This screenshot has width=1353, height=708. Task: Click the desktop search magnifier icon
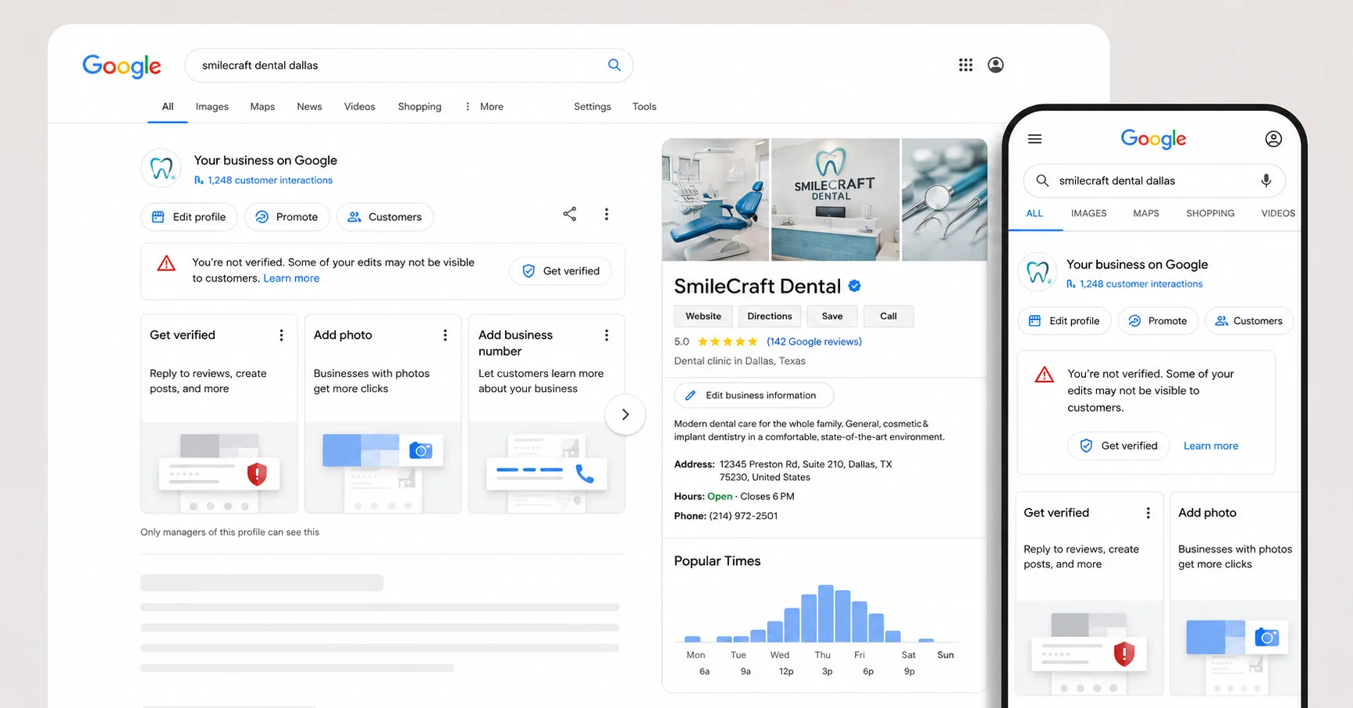[614, 65]
